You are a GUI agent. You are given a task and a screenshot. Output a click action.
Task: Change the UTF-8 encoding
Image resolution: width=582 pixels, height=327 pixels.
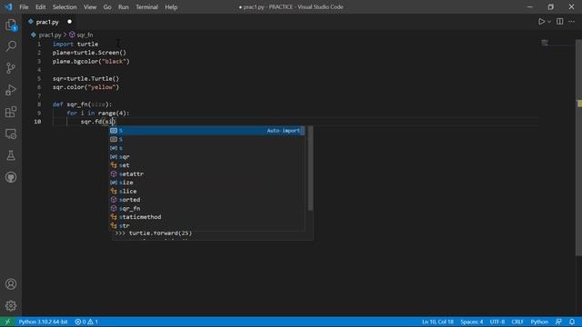click(x=497, y=322)
